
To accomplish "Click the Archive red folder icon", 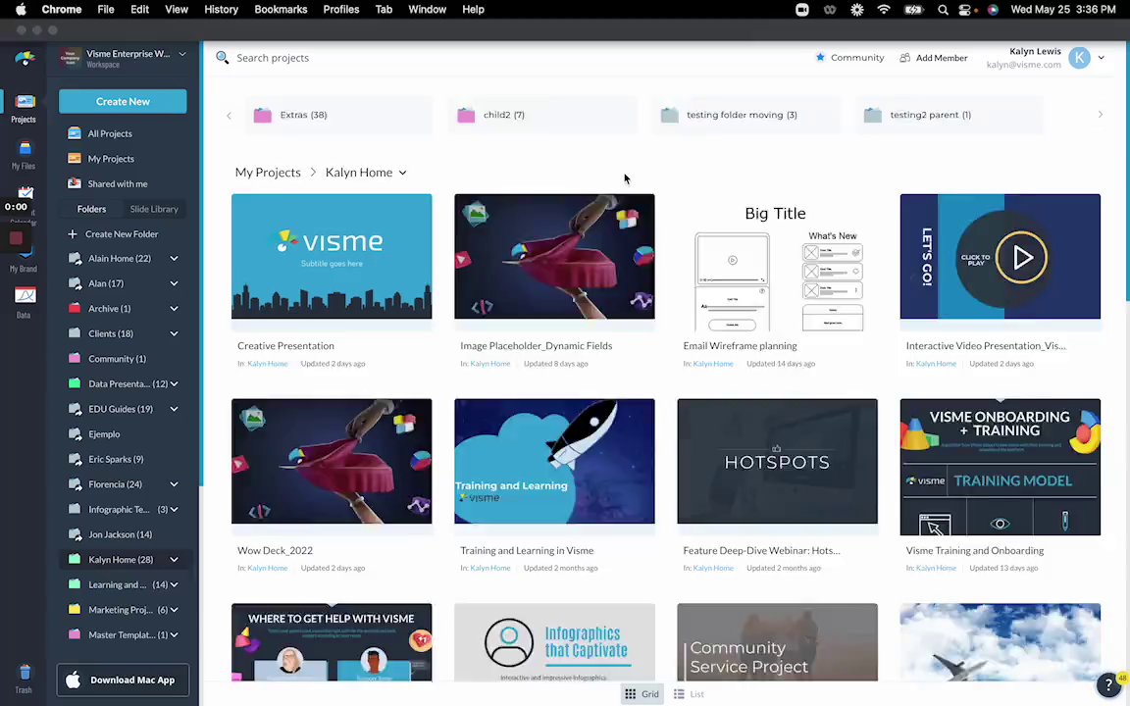I will pos(75,308).
